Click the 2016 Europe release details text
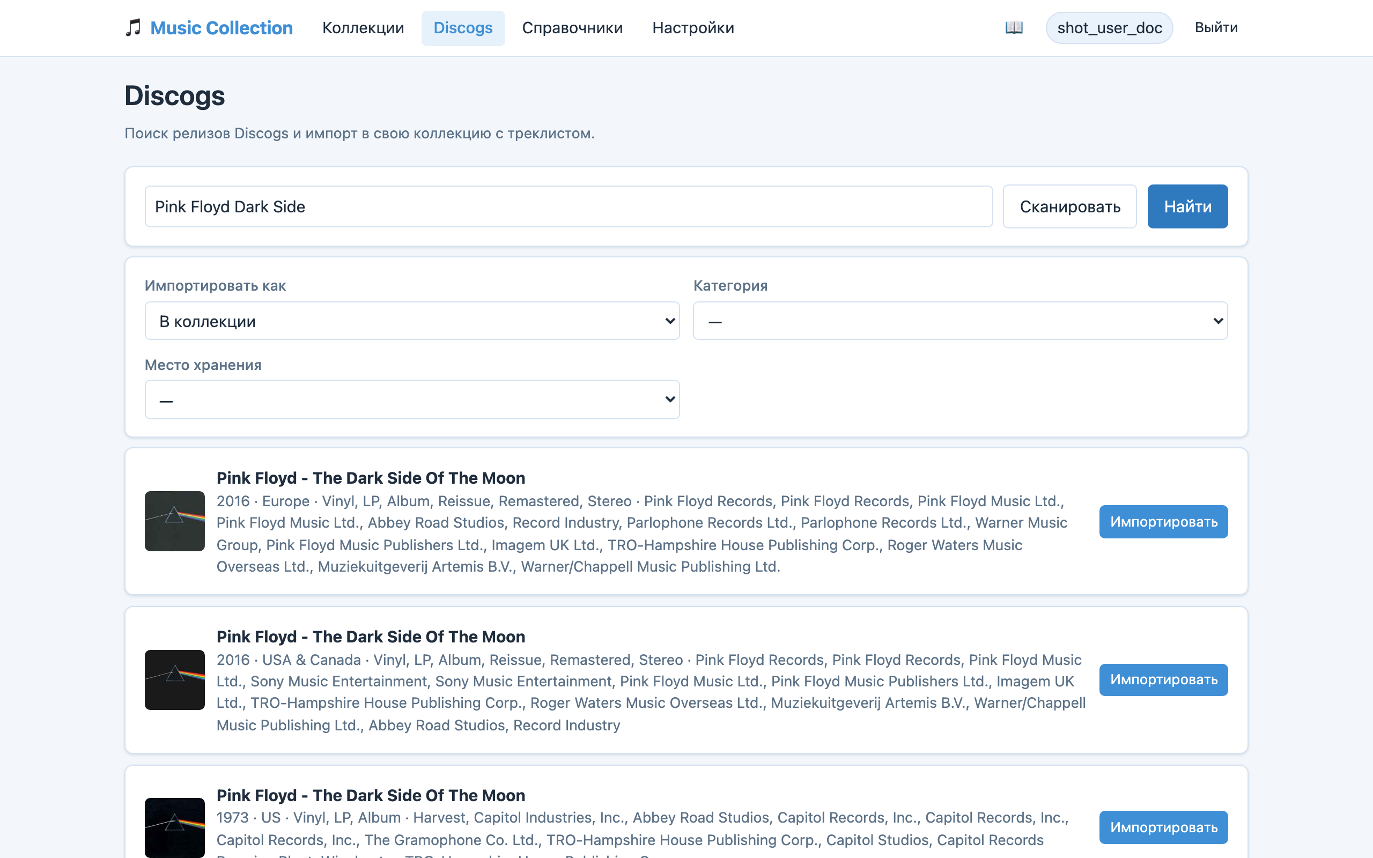Image resolution: width=1373 pixels, height=858 pixels. pos(642,534)
